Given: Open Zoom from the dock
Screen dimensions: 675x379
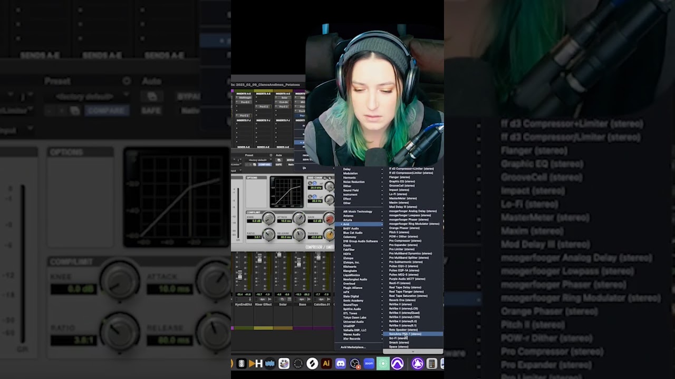Looking at the screenshot, I should pos(369,363).
